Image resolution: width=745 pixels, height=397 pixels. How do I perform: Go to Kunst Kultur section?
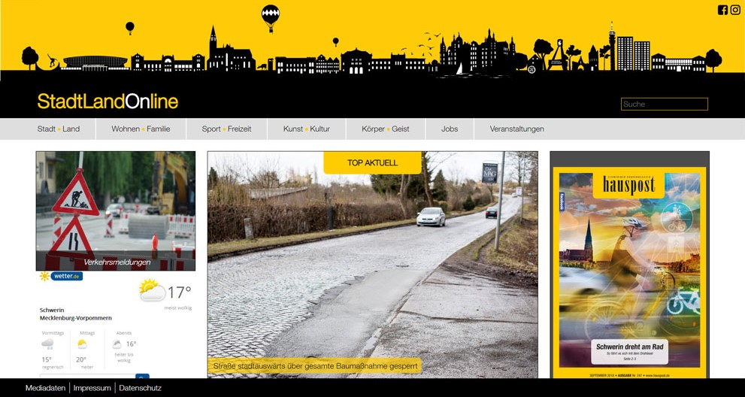coord(307,129)
